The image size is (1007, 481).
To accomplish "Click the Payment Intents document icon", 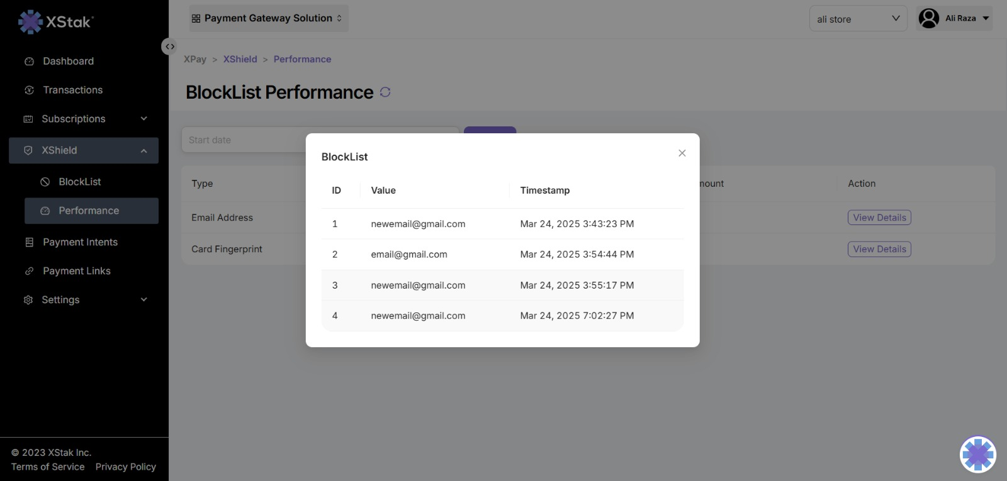I will (x=29, y=243).
